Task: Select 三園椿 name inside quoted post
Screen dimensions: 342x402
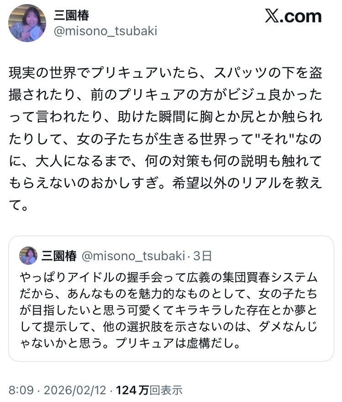Action: pos(59,255)
